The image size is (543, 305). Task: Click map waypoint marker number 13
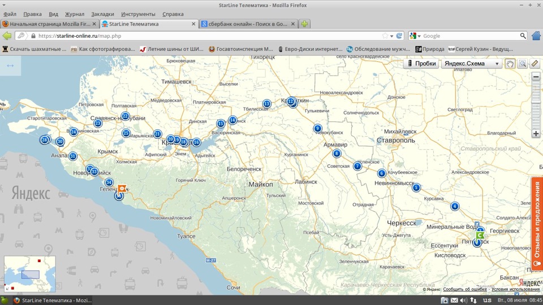click(x=266, y=104)
